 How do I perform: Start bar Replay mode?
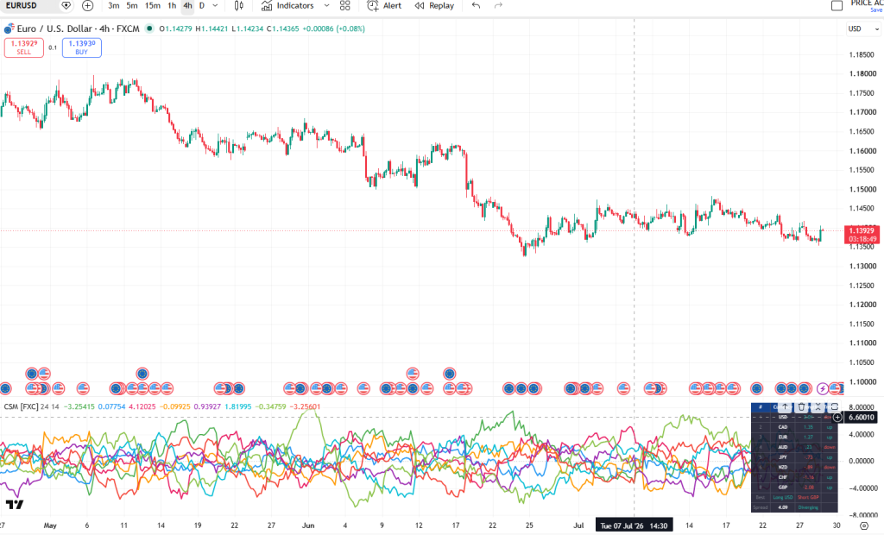click(434, 6)
